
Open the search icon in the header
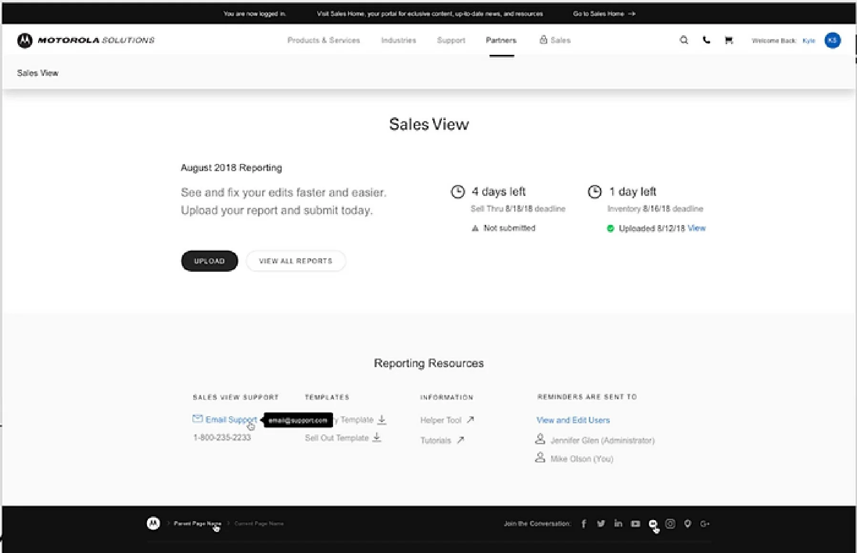pos(684,40)
